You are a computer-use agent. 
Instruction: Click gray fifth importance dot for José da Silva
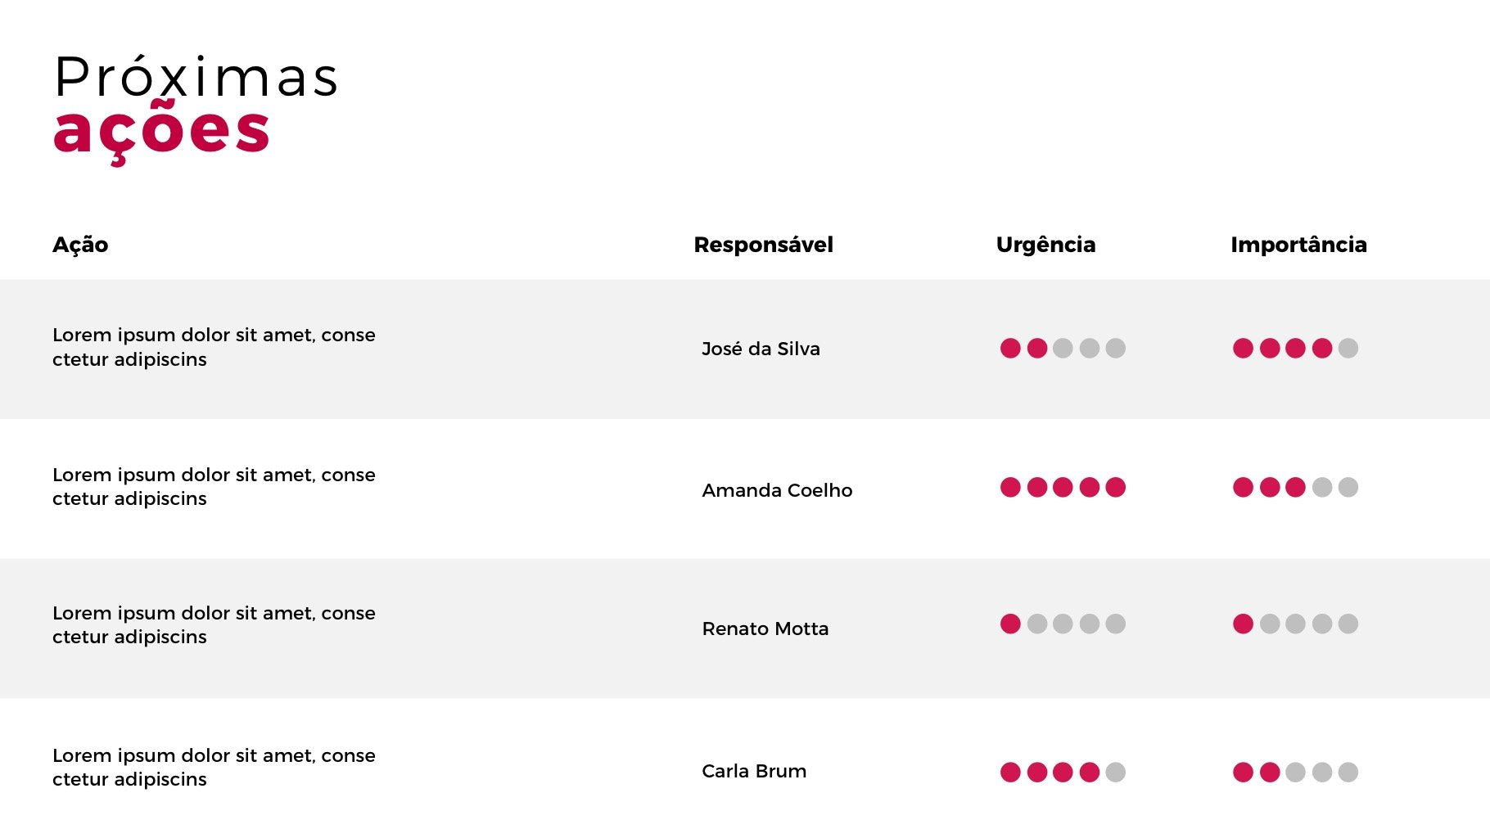pos(1348,349)
